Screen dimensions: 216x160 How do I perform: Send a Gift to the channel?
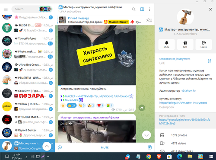click(185, 44)
